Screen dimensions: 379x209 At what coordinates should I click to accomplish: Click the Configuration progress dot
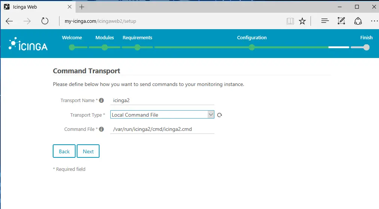pyautogui.click(x=252, y=47)
